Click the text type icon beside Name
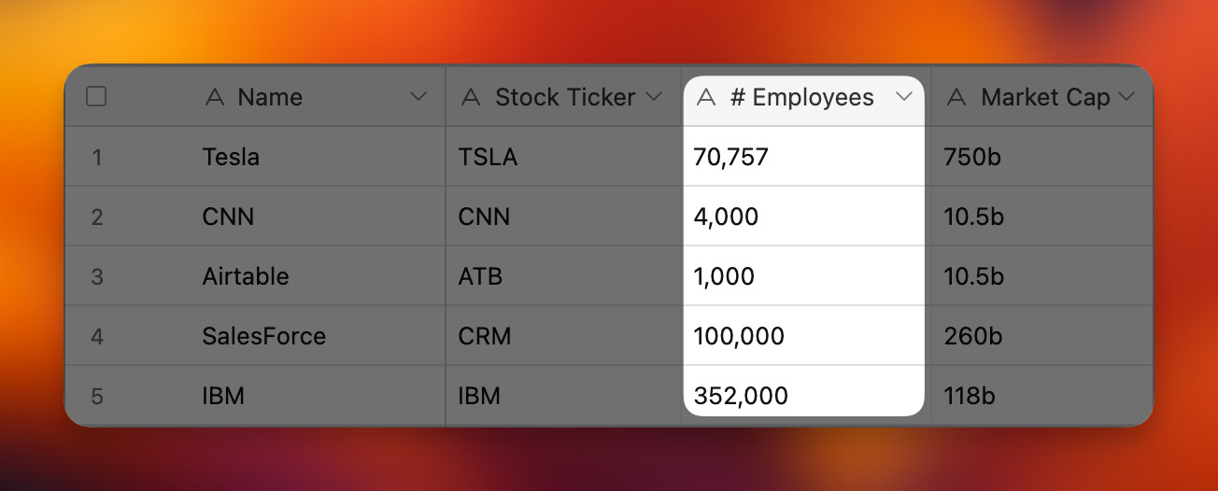The width and height of the screenshot is (1218, 491). coord(215,97)
